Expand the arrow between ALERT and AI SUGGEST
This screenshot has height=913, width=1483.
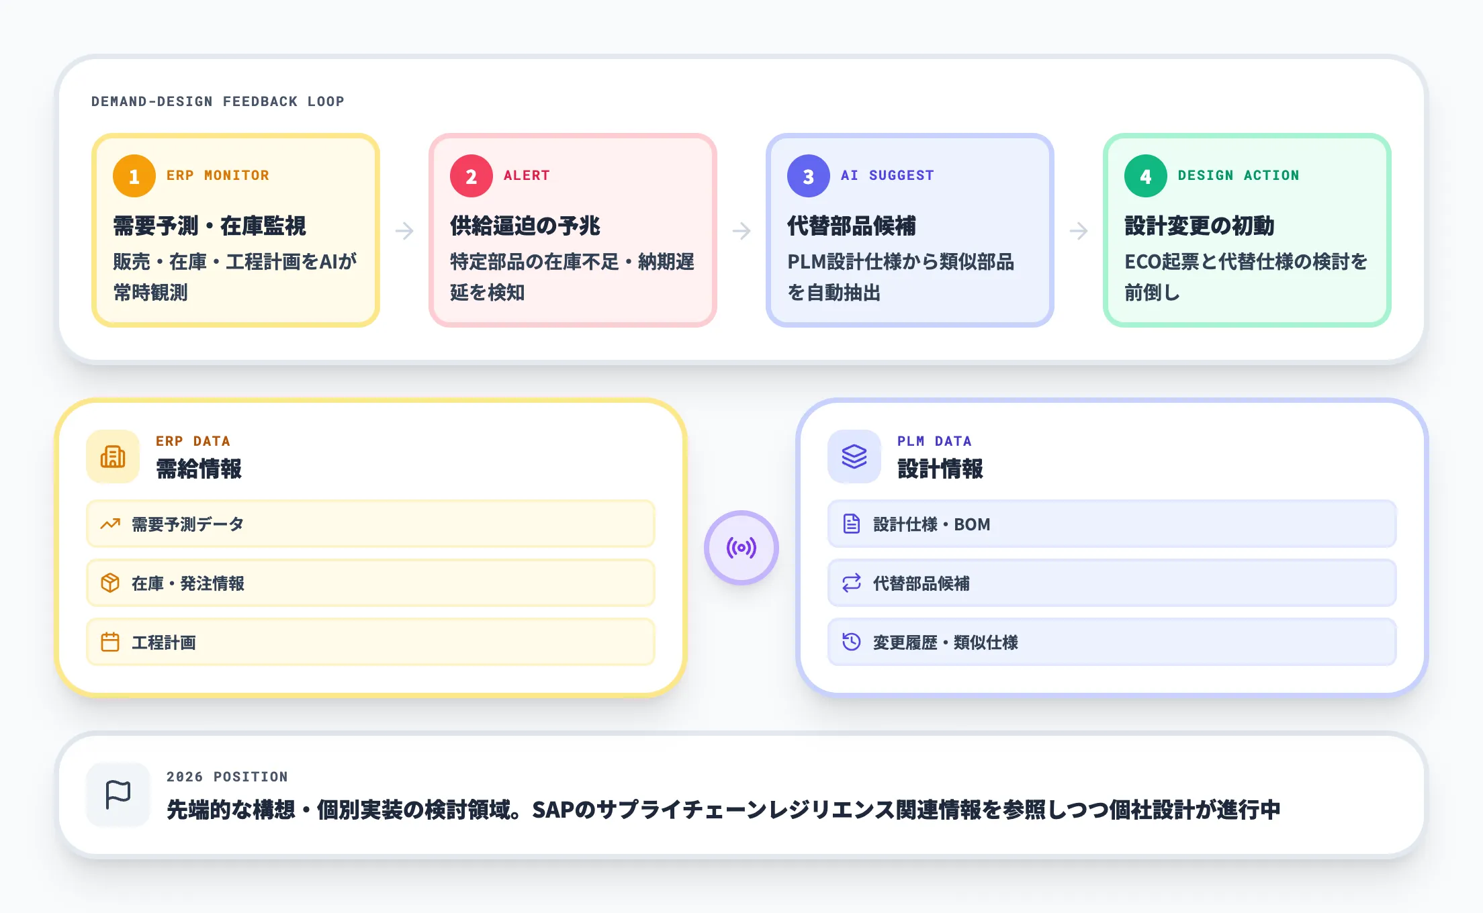pyautogui.click(x=741, y=231)
